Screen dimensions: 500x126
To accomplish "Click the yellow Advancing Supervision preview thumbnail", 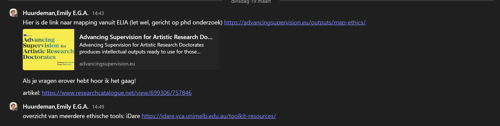I will click(48, 50).
